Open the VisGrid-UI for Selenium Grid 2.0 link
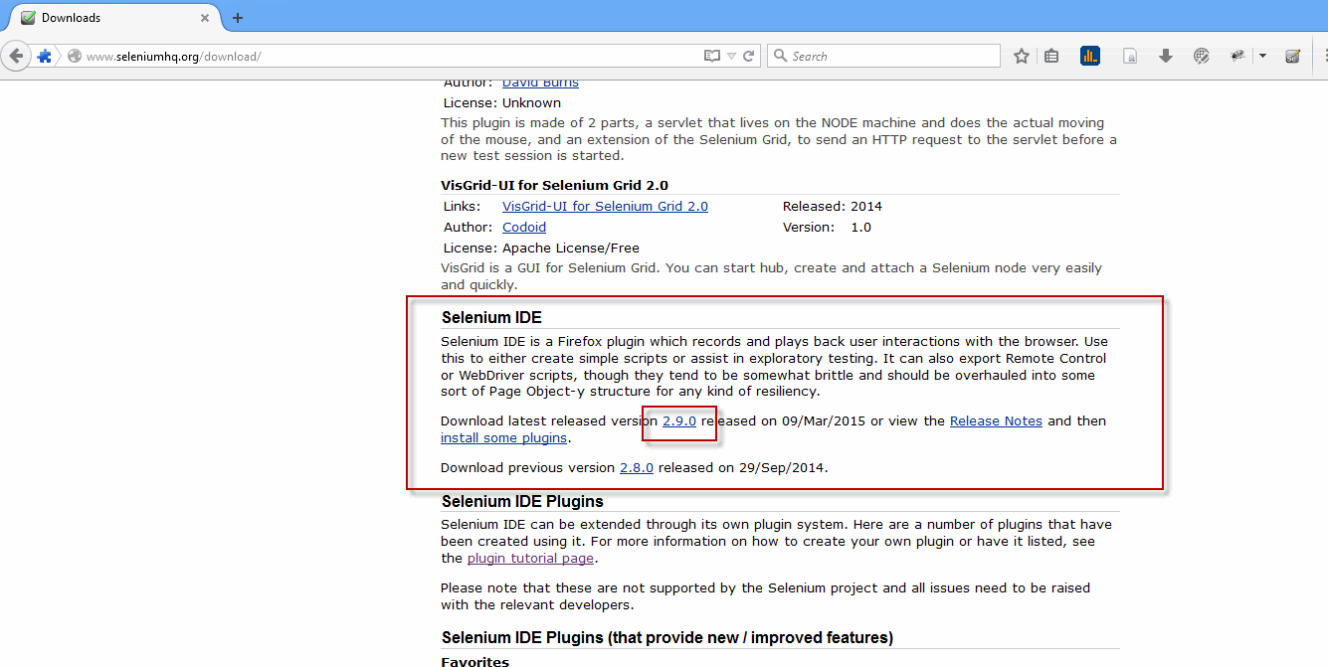The width and height of the screenshot is (1328, 667). click(605, 206)
